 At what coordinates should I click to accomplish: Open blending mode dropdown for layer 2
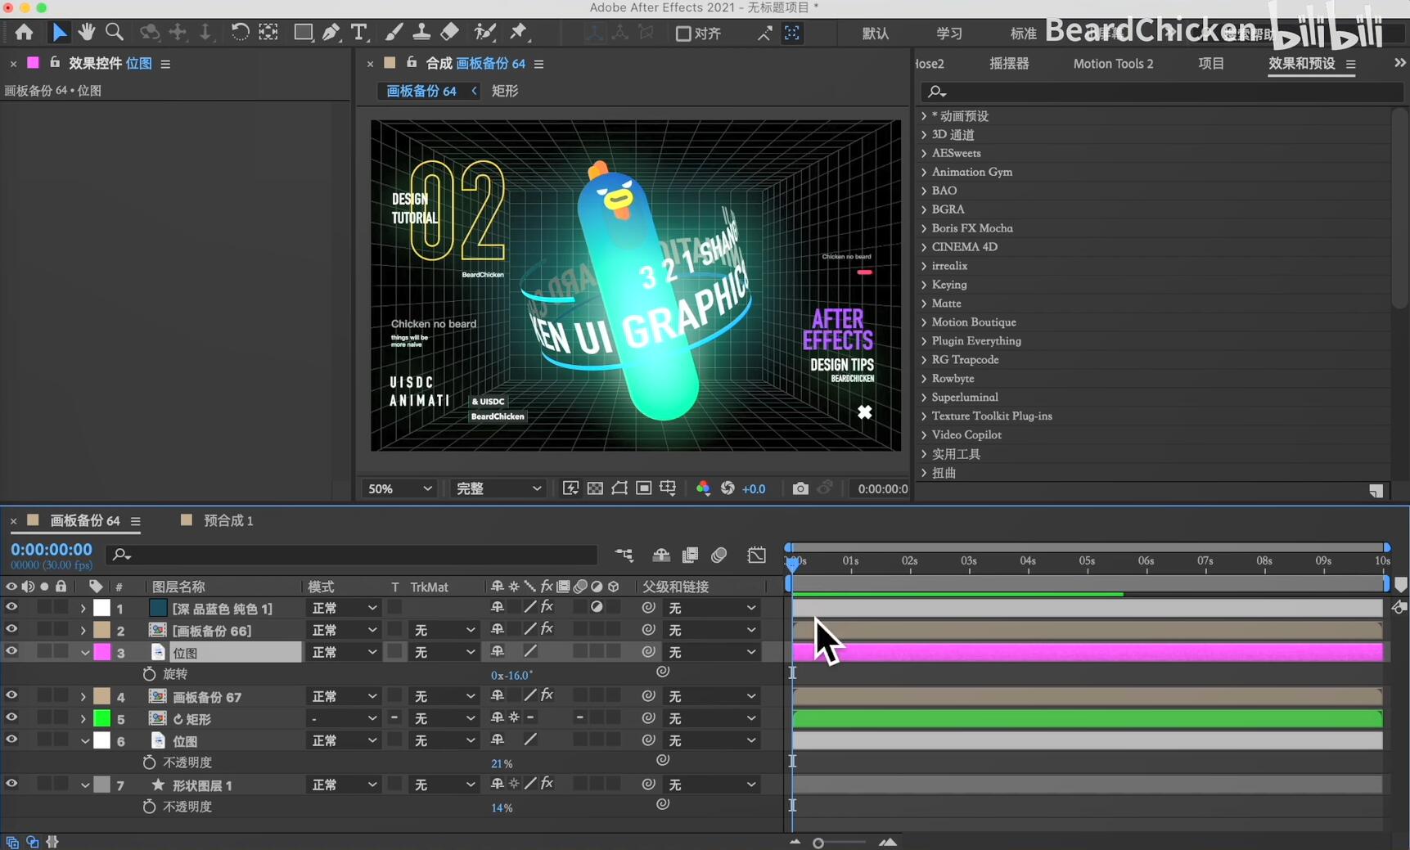(343, 631)
